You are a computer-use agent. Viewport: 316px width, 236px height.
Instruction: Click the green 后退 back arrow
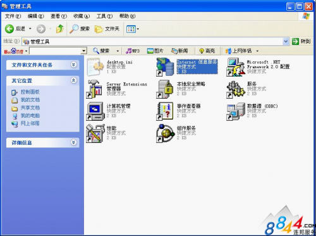9,28
